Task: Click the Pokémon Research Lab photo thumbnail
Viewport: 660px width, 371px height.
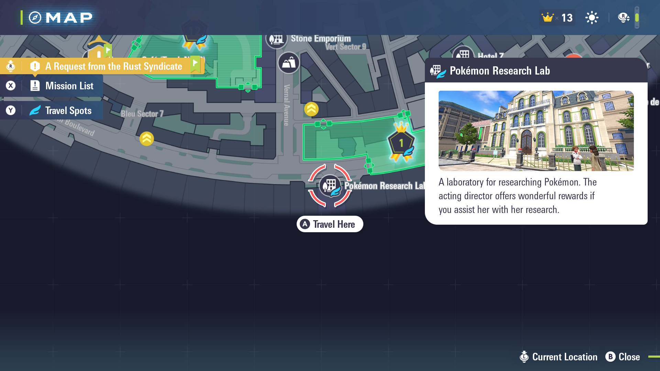Action: tap(536, 131)
